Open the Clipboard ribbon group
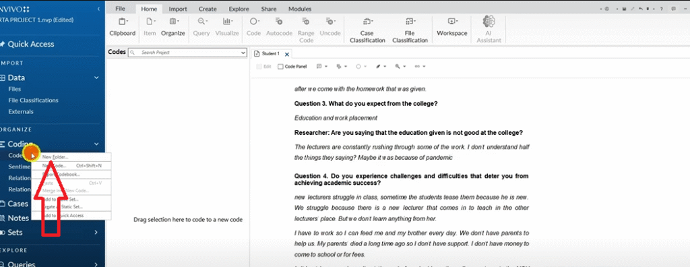Viewport: 690px width, 267px height. (123, 26)
